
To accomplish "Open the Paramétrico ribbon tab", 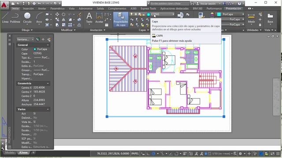I will point(57,9).
